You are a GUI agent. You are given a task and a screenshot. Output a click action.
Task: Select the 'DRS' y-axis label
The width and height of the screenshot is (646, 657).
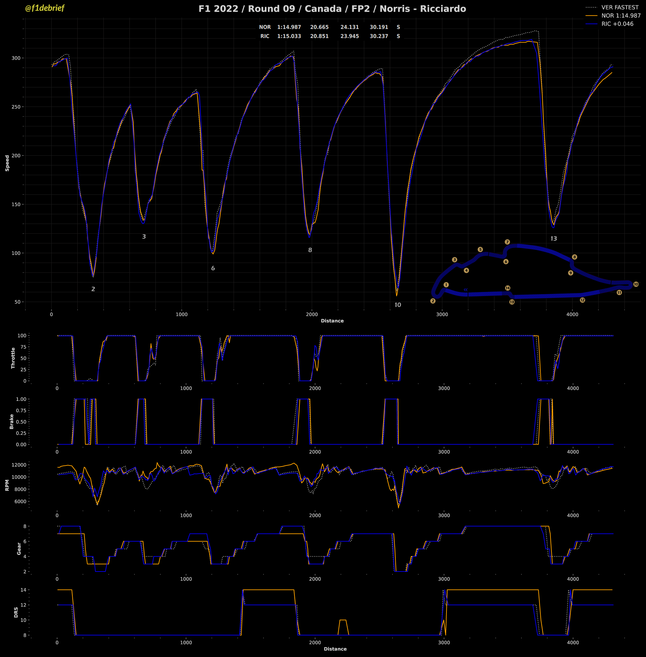pos(16,612)
